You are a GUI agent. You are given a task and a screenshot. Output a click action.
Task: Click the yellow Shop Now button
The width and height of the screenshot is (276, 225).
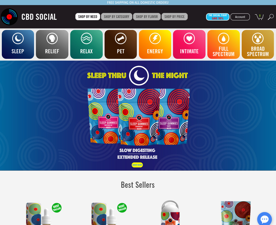pos(137,165)
